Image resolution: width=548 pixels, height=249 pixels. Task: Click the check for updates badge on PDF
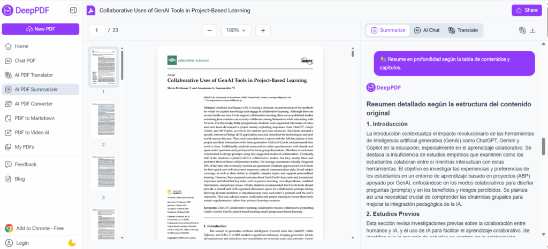point(174,192)
